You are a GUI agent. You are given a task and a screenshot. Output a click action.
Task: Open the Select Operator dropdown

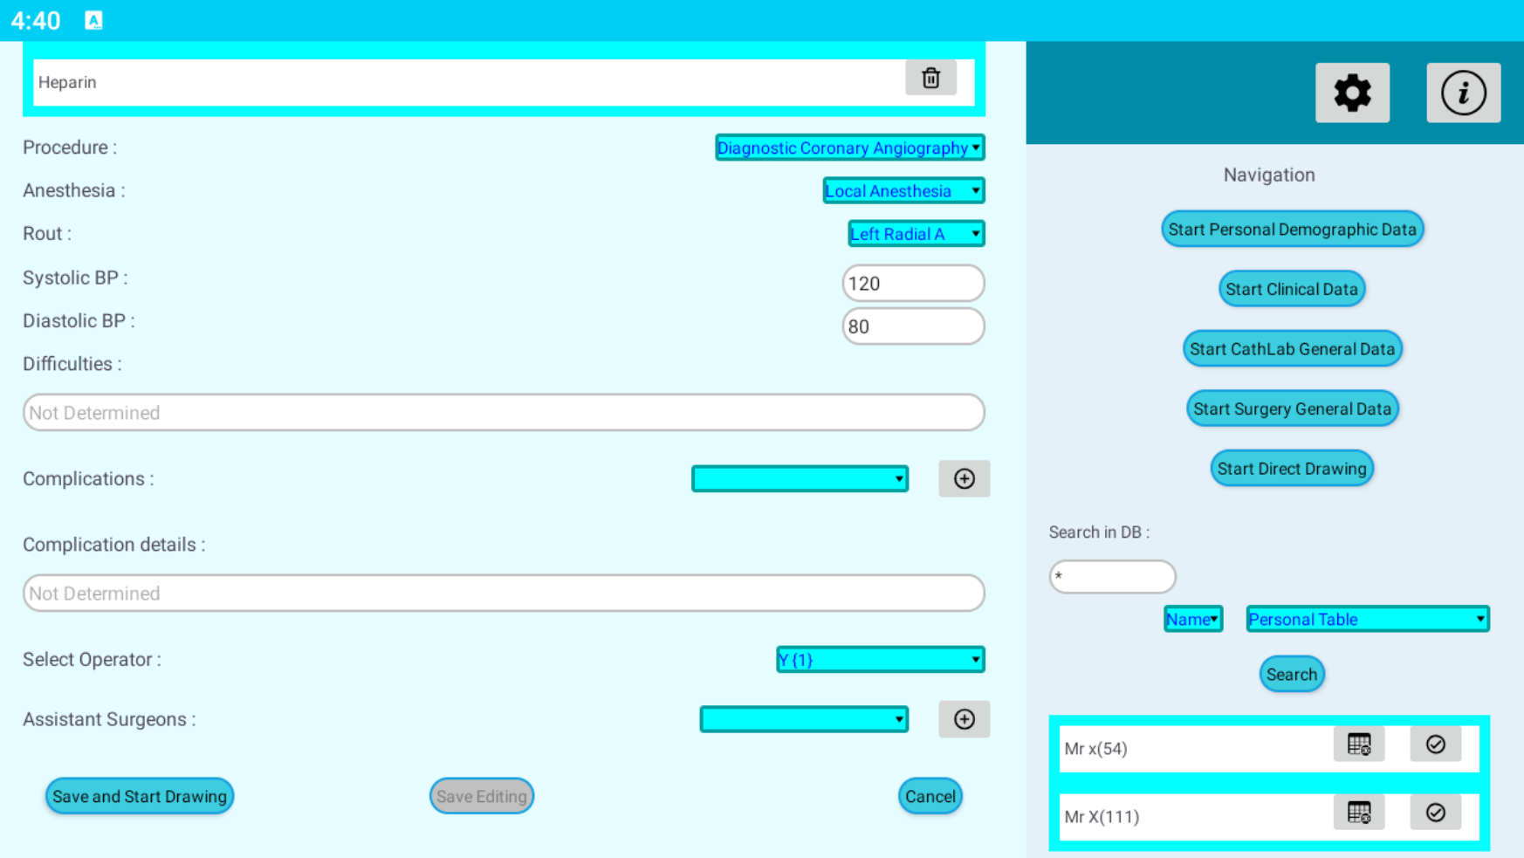coord(880,660)
